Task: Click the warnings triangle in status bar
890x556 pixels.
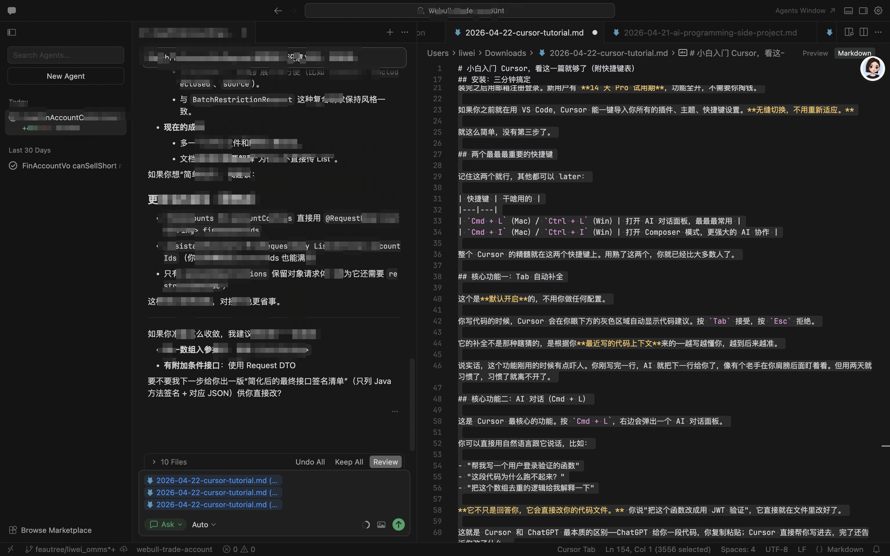Action: click(244, 550)
